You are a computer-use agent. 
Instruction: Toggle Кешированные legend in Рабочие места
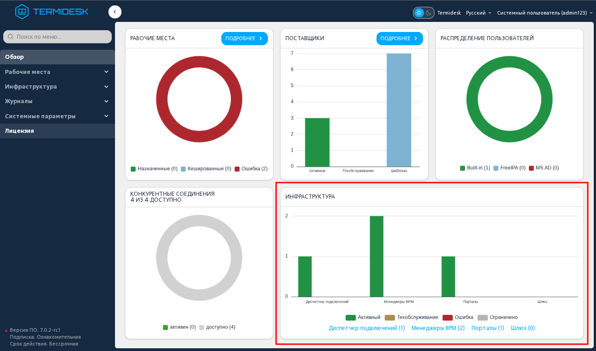[x=206, y=169]
